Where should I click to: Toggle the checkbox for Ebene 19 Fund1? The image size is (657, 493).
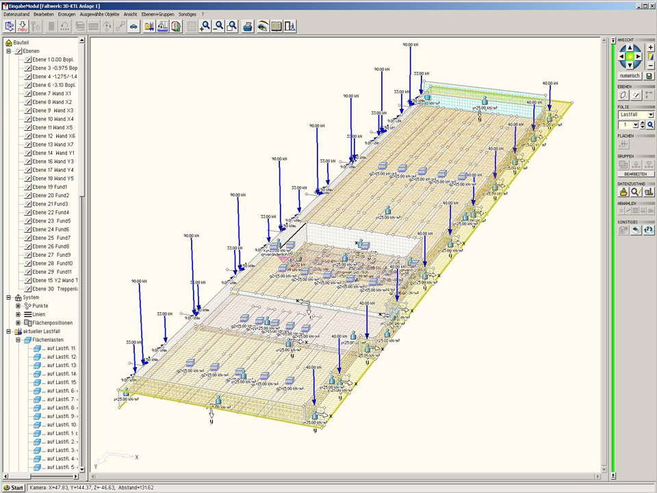pos(28,187)
